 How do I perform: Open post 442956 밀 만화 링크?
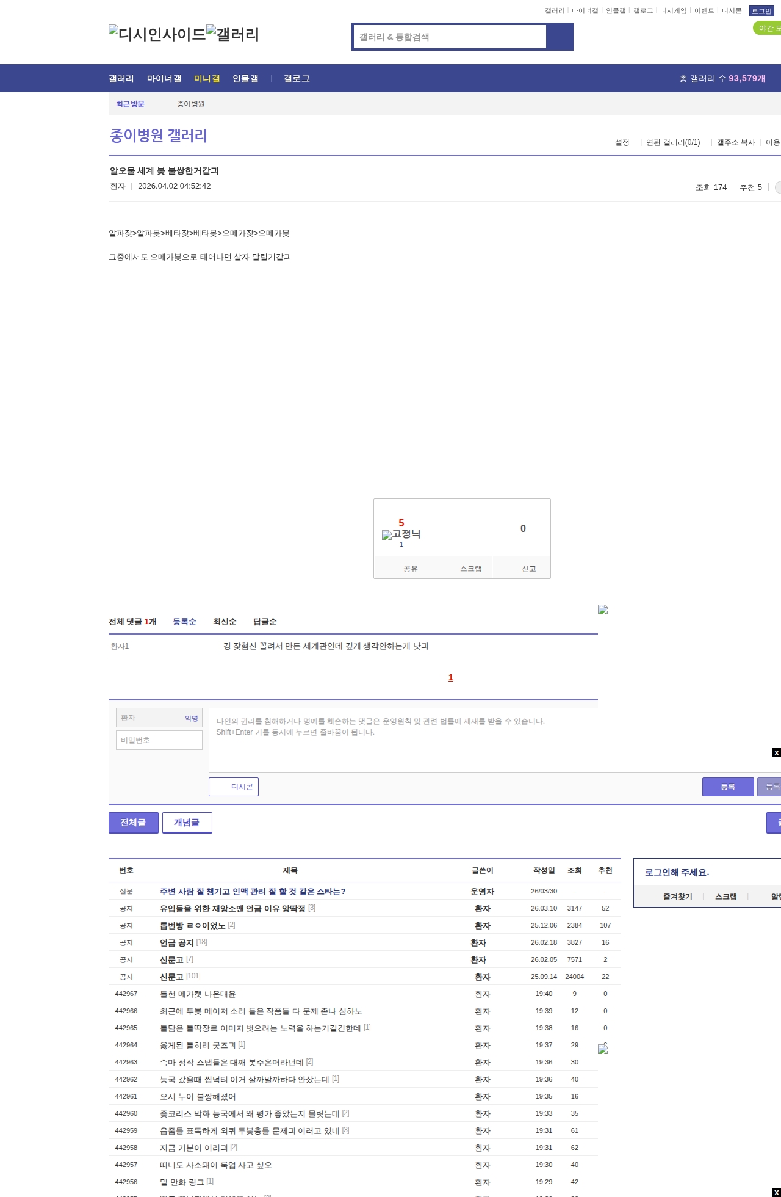click(182, 1182)
